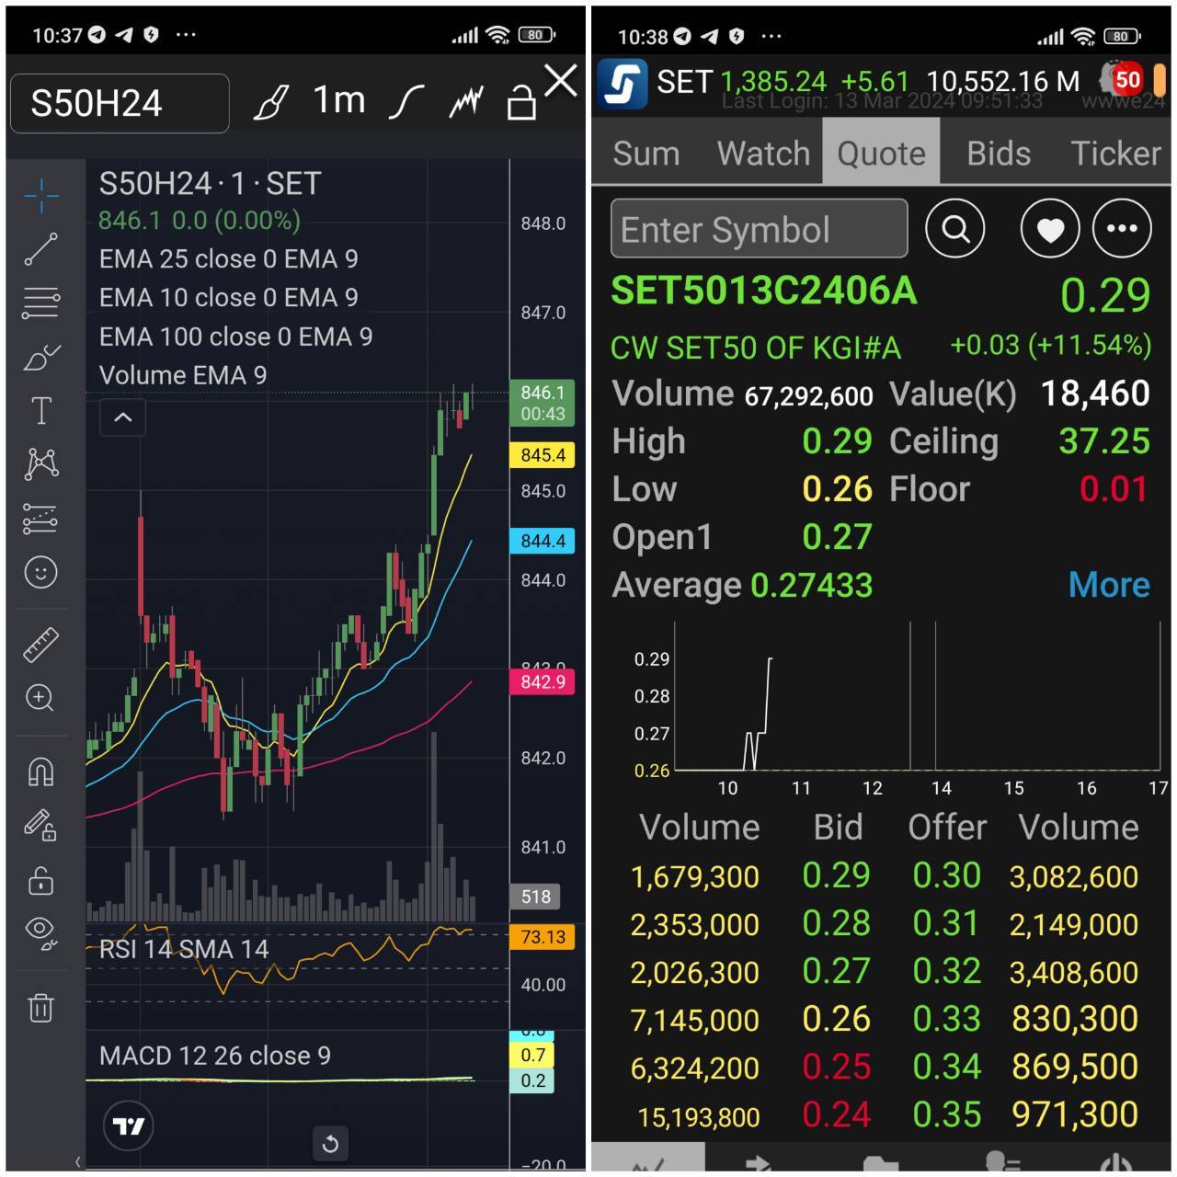Screen dimensions: 1177x1177
Task: Switch to the Bids tab
Action: click(999, 154)
